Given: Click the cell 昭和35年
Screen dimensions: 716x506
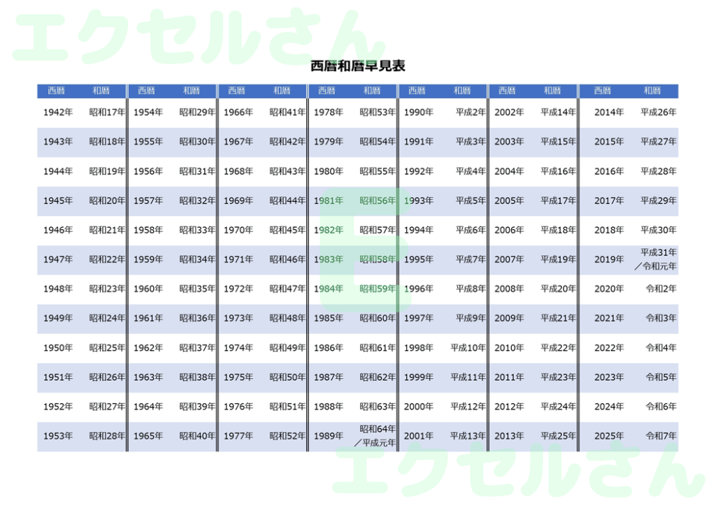Looking at the screenshot, I should point(196,289).
